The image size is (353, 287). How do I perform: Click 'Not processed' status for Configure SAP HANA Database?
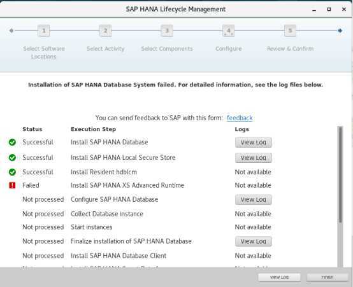[x=43, y=200]
